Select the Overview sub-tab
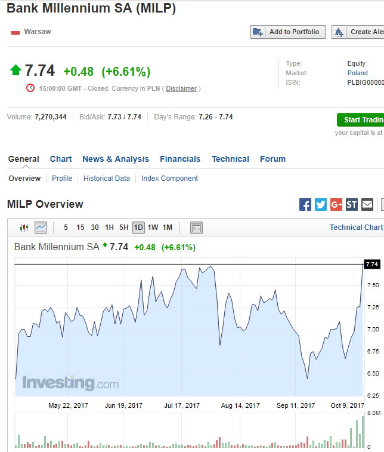The width and height of the screenshot is (384, 452). click(x=24, y=179)
